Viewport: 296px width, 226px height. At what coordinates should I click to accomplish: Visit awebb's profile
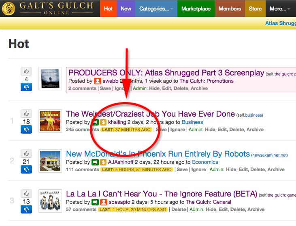click(111, 81)
